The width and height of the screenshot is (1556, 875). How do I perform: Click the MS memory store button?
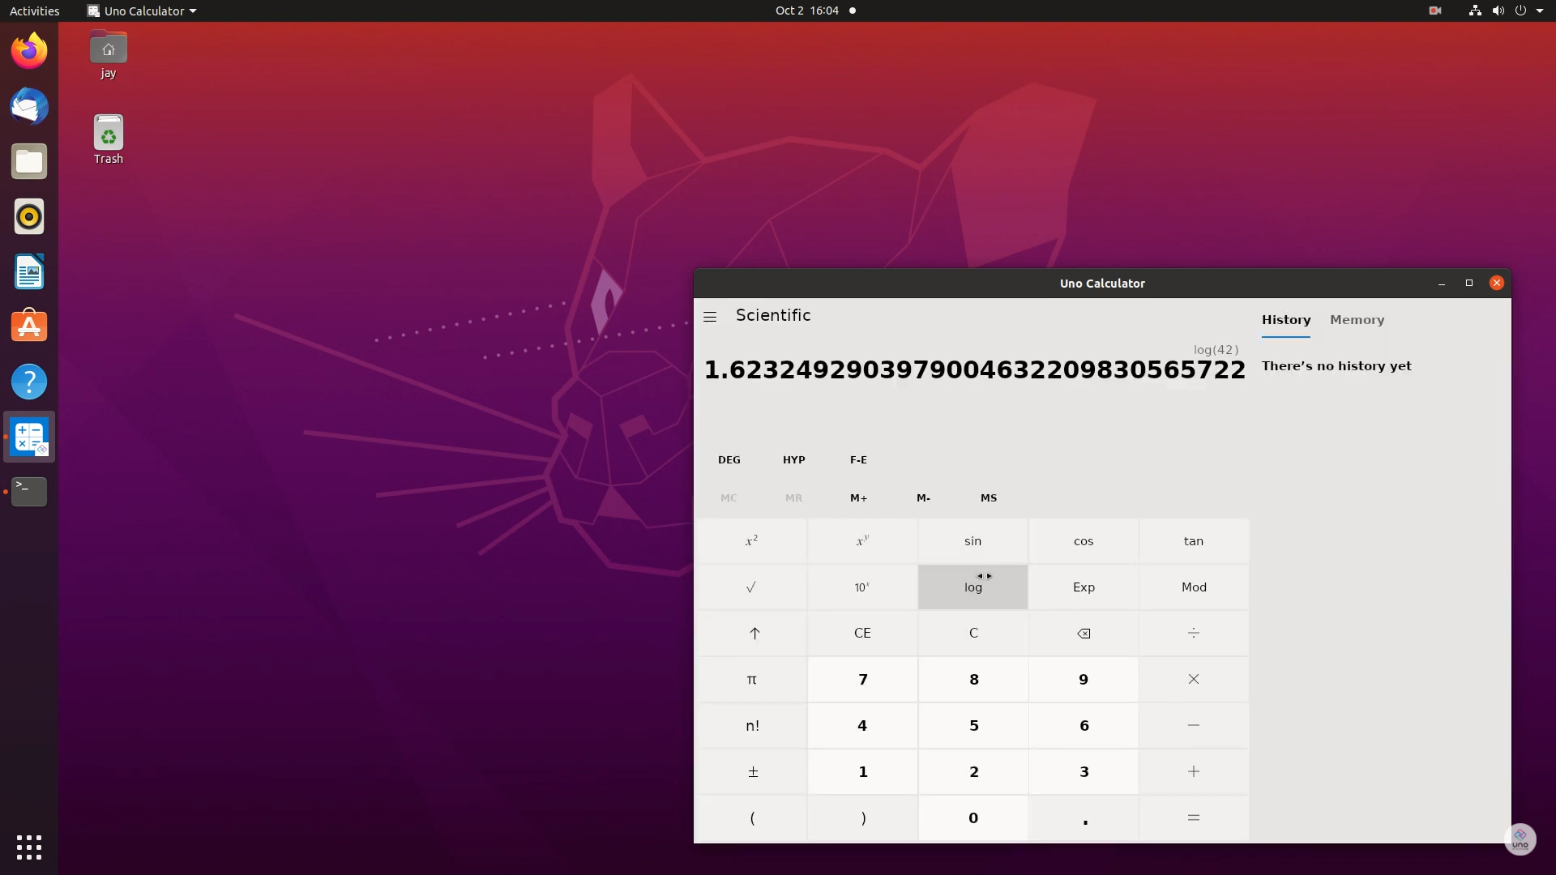point(988,498)
